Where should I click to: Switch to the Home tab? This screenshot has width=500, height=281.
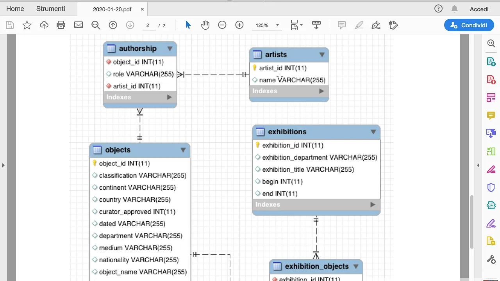[x=15, y=9]
